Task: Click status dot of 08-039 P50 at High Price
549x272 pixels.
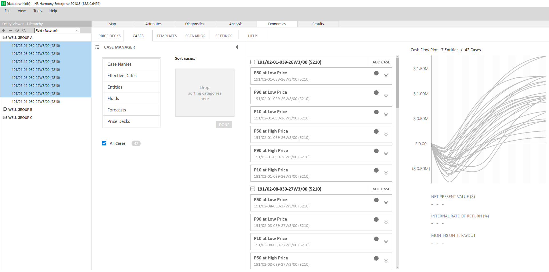Action: tap(376, 258)
